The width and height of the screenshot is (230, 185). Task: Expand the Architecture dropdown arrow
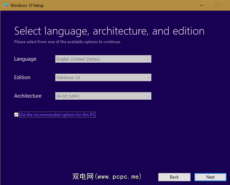(148, 96)
